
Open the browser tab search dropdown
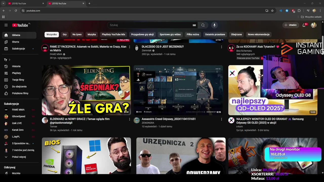click(3, 3)
